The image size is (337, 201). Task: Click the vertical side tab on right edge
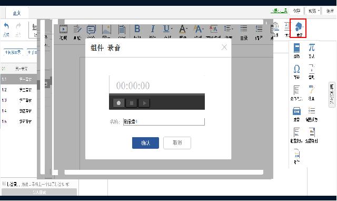click(x=332, y=94)
